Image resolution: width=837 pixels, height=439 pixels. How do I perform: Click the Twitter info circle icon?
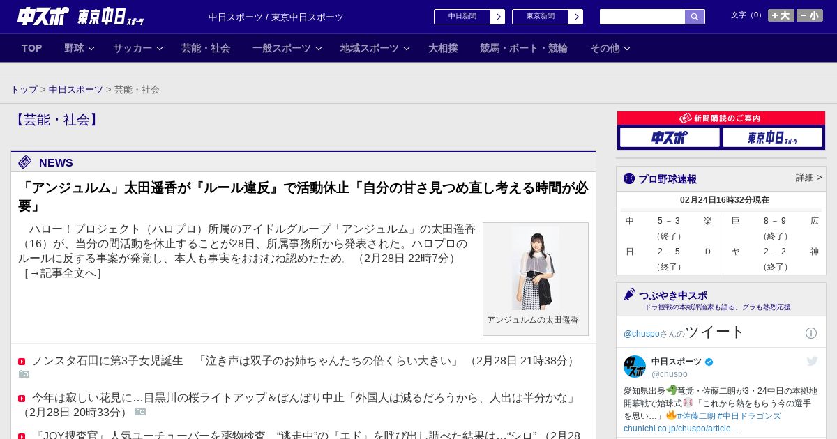tap(811, 333)
